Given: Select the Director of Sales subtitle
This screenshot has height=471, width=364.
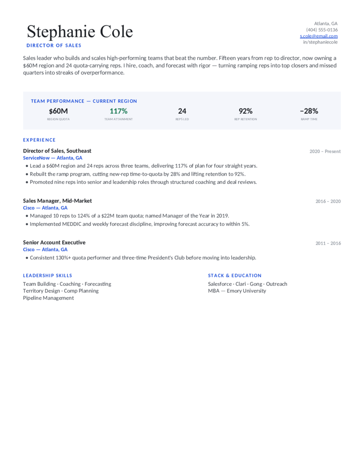Looking at the screenshot, I should (x=54, y=46).
